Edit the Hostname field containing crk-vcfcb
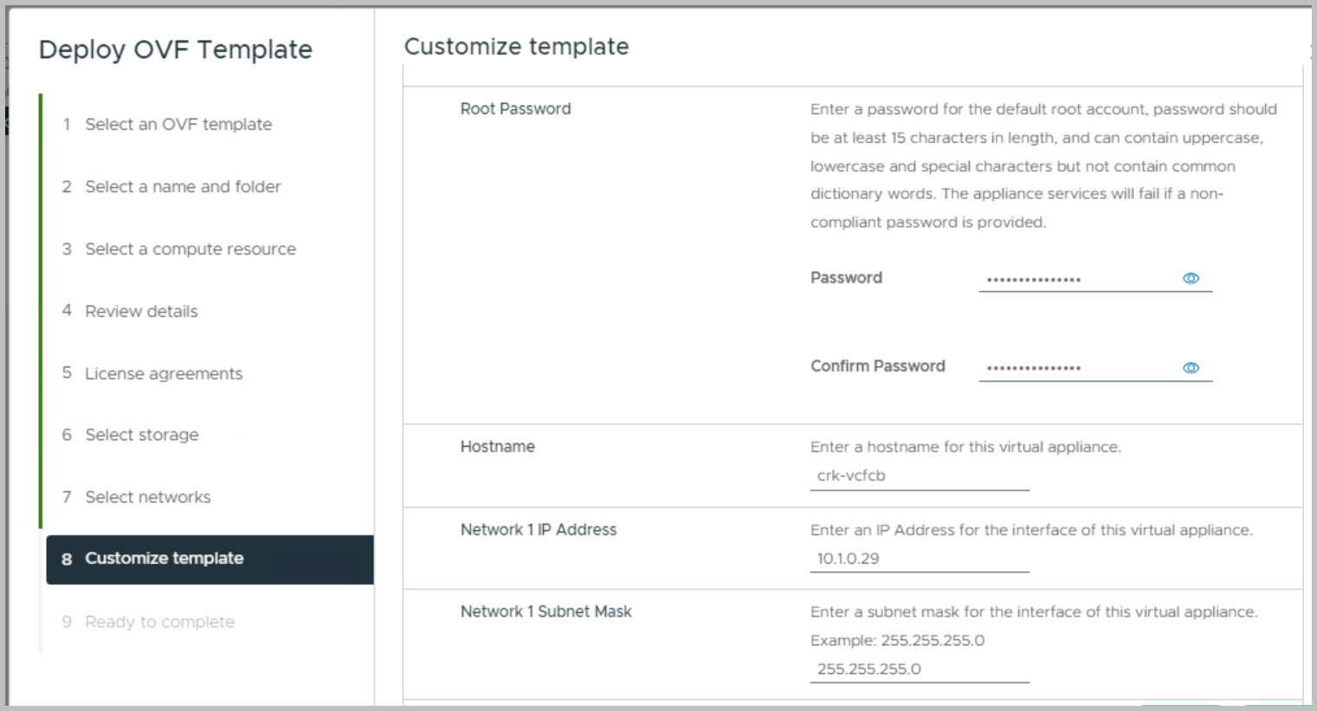1317x711 pixels. 919,475
